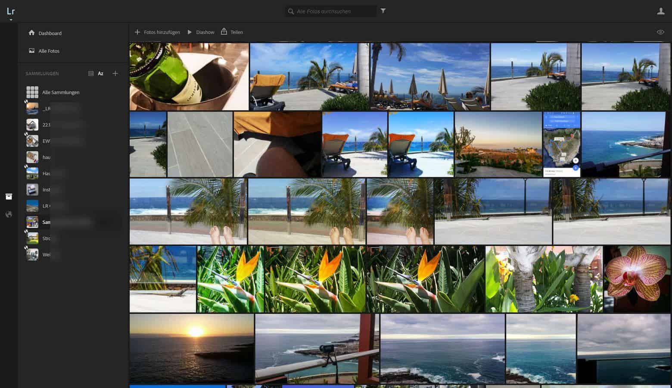The image size is (672, 388).
Task: Toggle the eye display options icon
Action: (660, 32)
